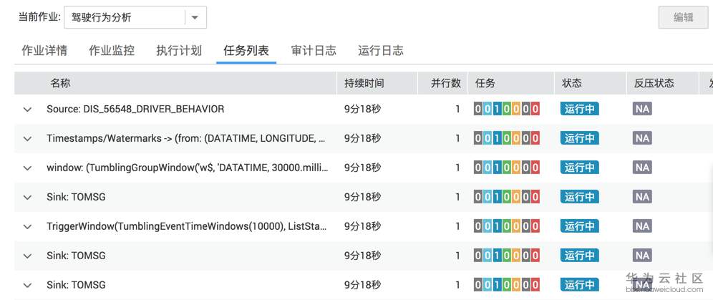Click the NA backpressure badge in Source row
Screen dimensions: 713x300
click(642, 109)
